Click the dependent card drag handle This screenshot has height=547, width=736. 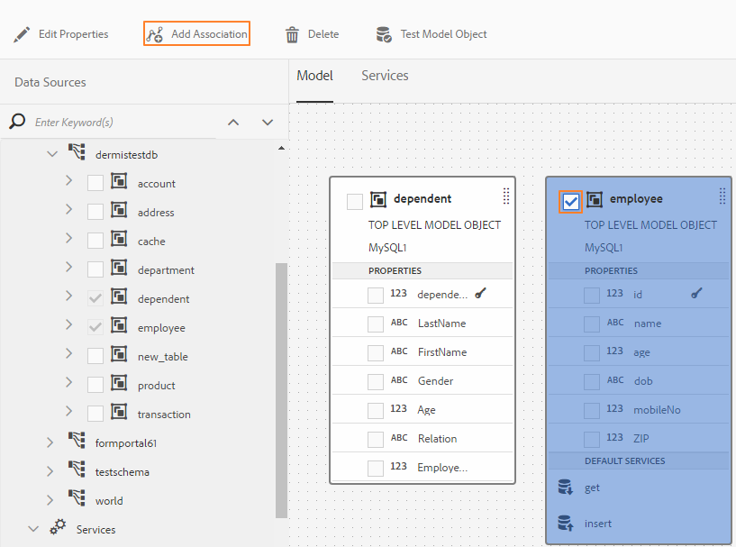coord(506,196)
